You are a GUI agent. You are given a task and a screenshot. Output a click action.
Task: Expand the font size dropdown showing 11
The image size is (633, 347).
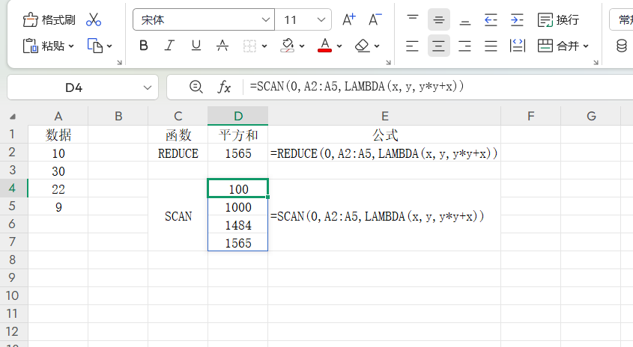[x=322, y=19]
